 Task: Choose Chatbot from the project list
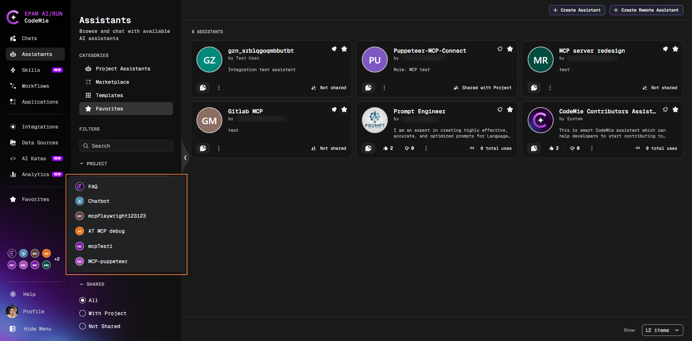126,201
